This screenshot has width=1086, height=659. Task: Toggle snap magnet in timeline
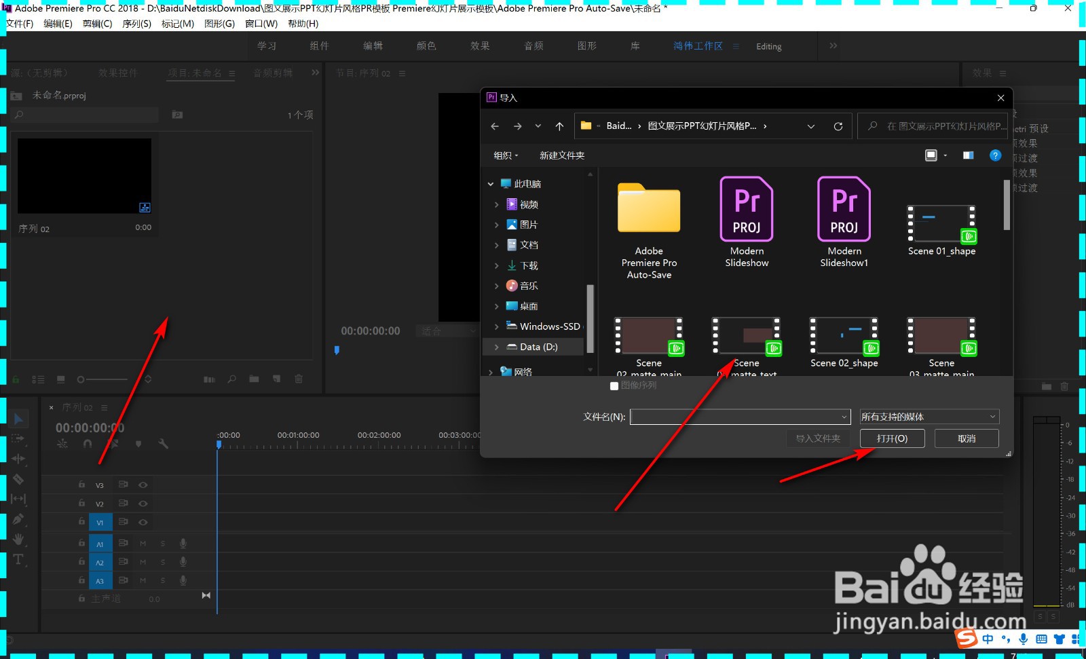coord(88,444)
